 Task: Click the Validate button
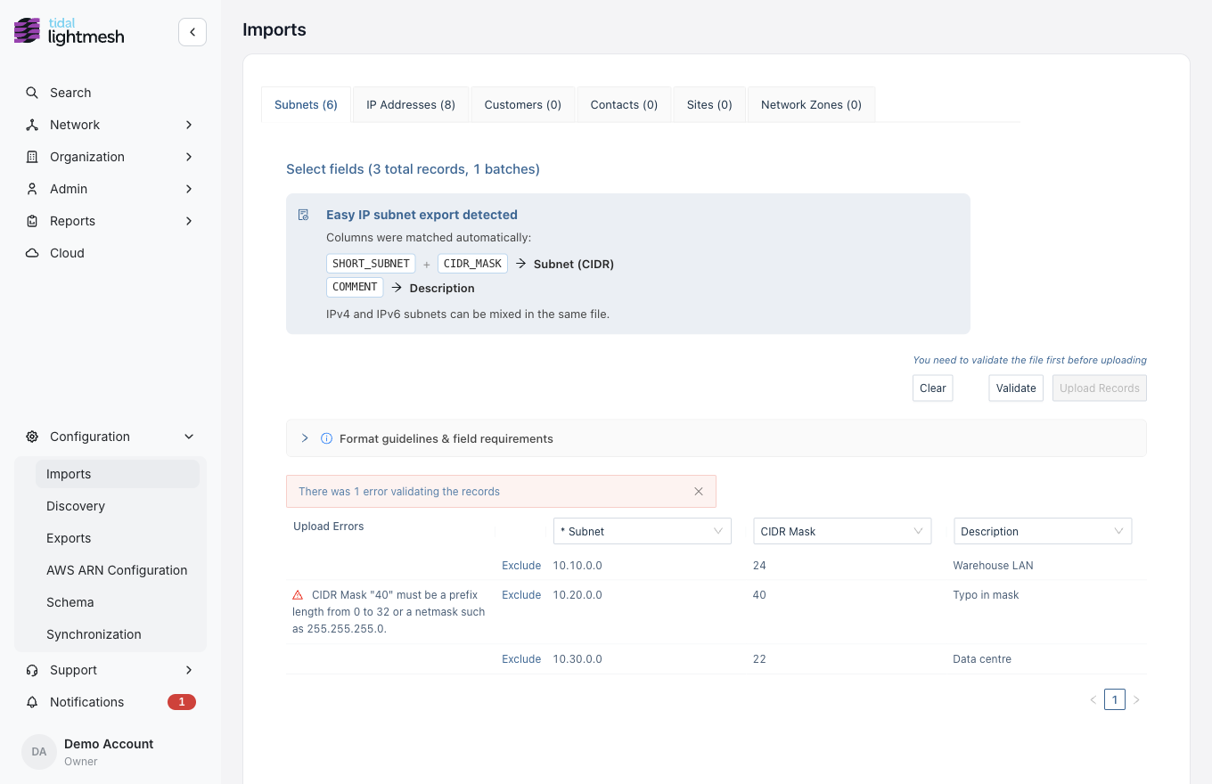click(x=1016, y=388)
